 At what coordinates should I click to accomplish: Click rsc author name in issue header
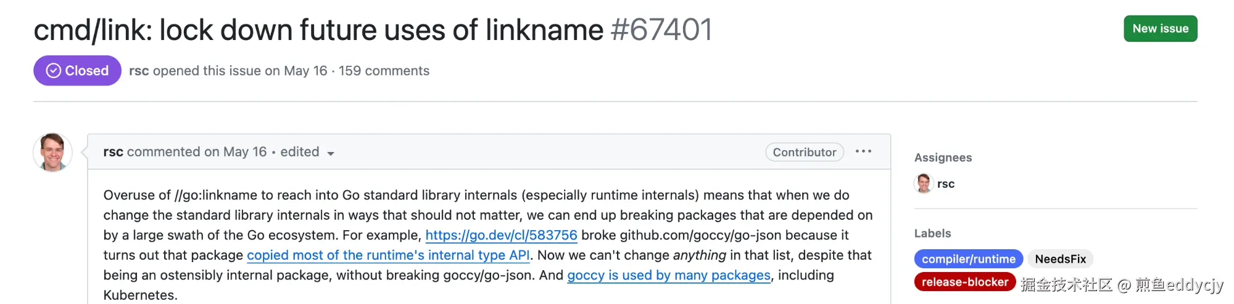[x=139, y=71]
